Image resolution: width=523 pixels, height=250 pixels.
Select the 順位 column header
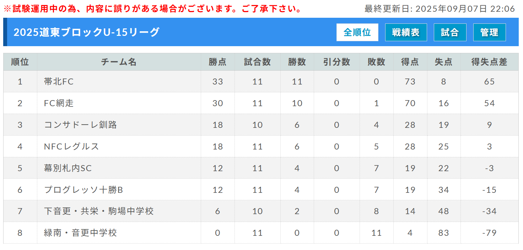20,62
